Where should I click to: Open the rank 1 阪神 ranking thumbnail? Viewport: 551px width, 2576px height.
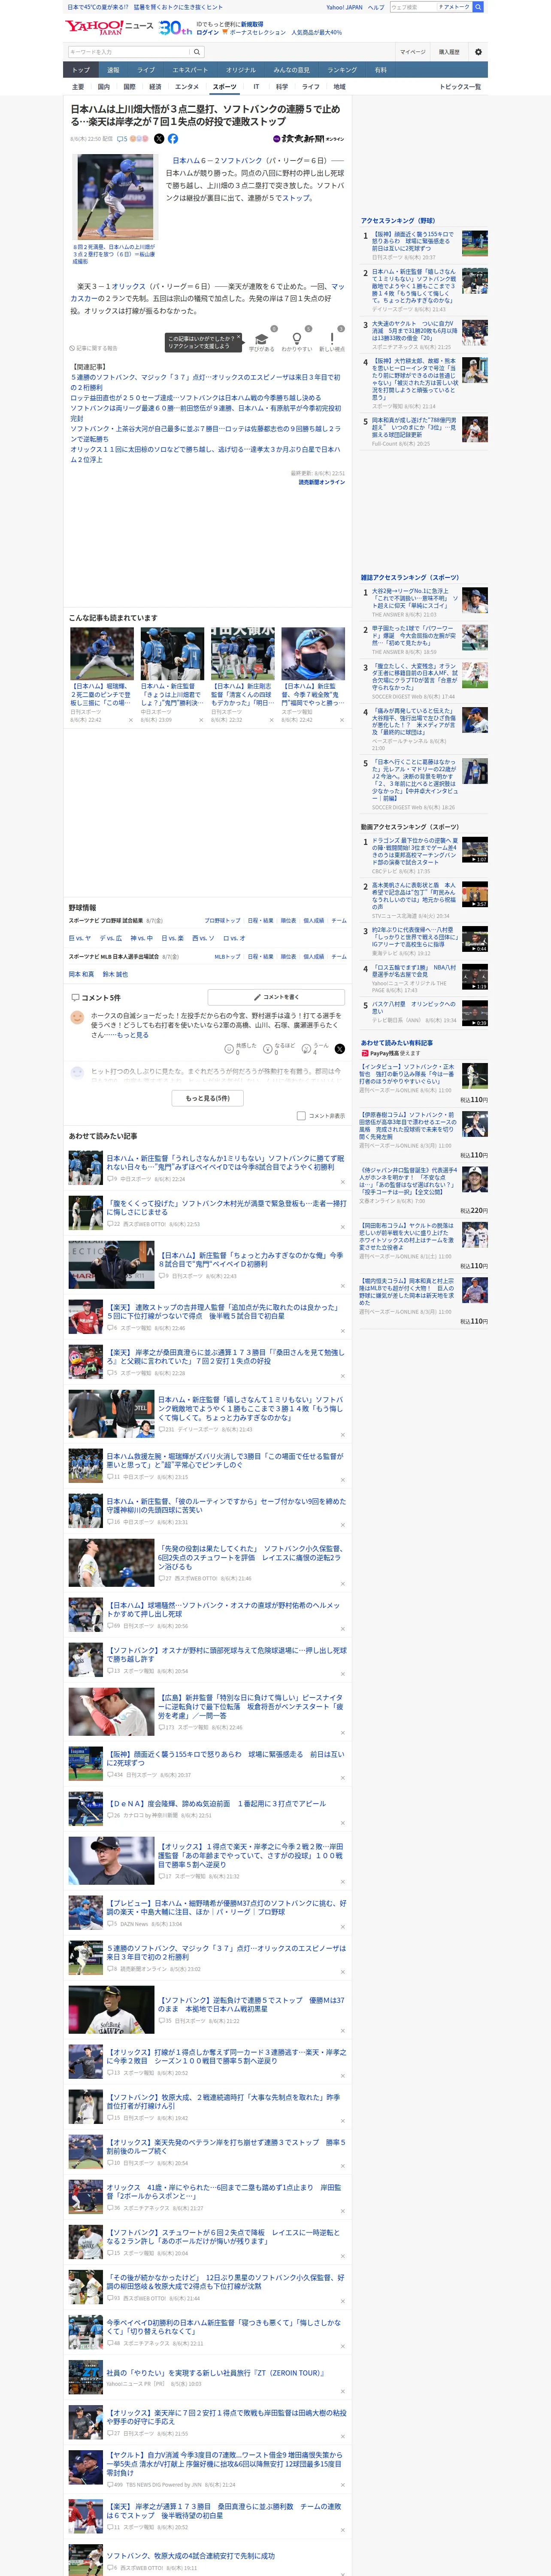coord(475,243)
